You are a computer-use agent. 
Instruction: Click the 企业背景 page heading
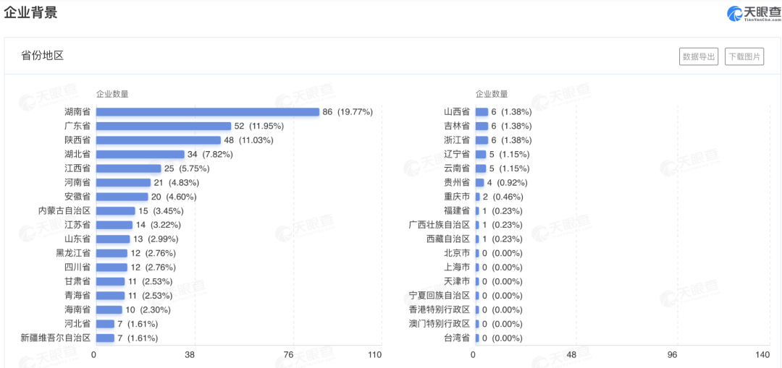[x=30, y=12]
